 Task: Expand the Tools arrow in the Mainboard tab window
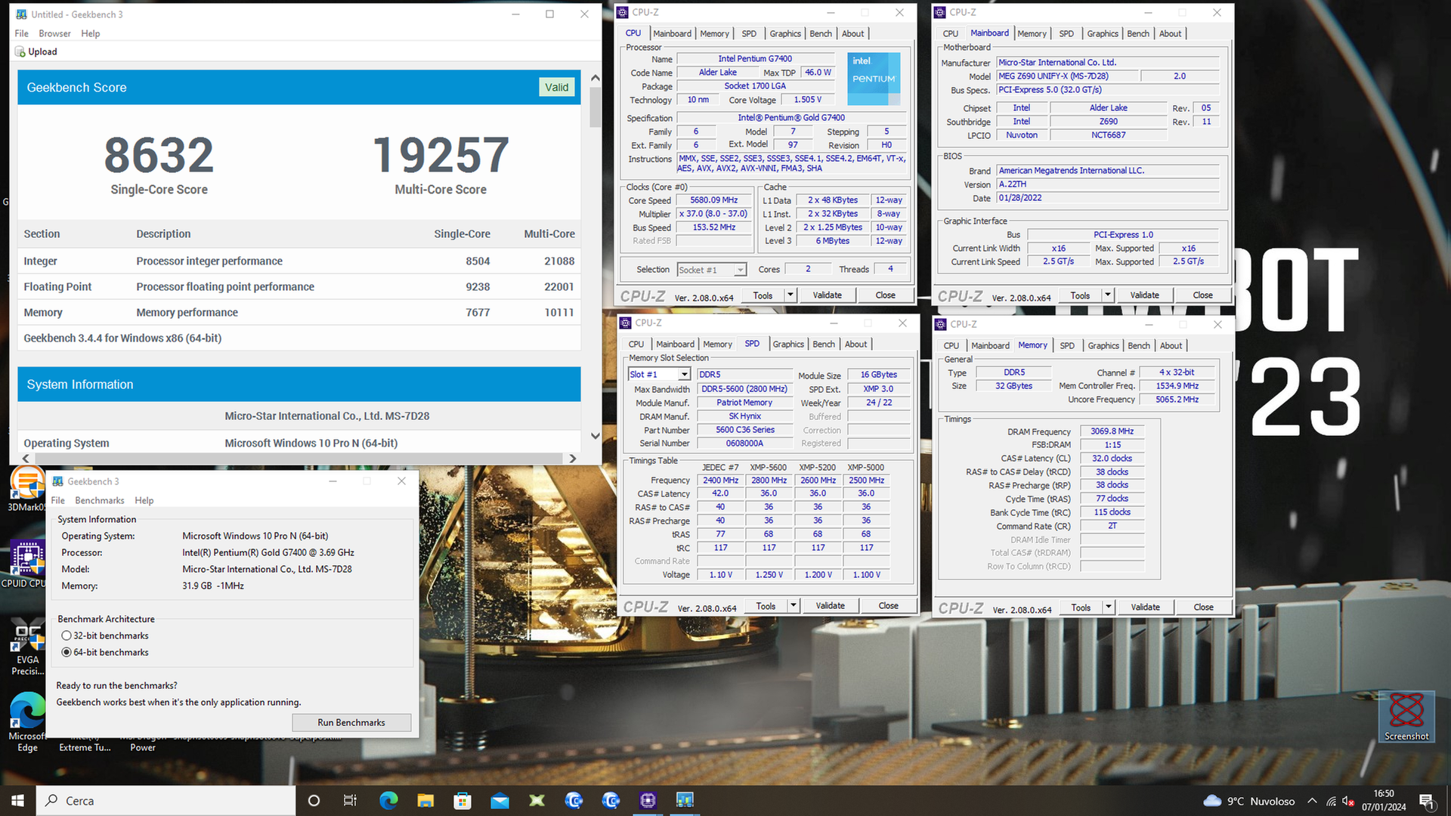1108,295
